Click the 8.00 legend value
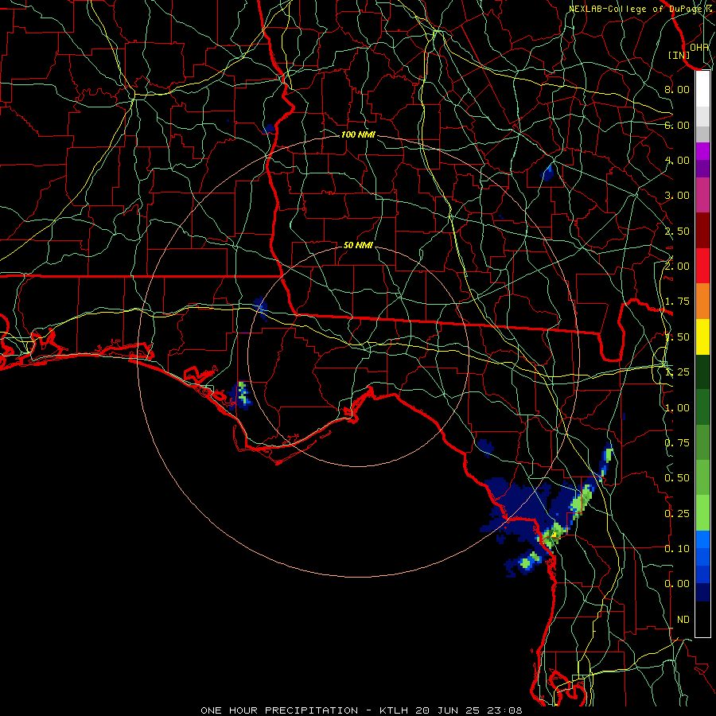The height and width of the screenshot is (716, 716). pos(677,89)
